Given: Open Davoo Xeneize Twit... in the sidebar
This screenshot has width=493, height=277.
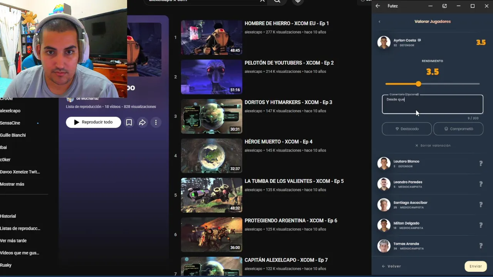Looking at the screenshot, I should click(20, 172).
